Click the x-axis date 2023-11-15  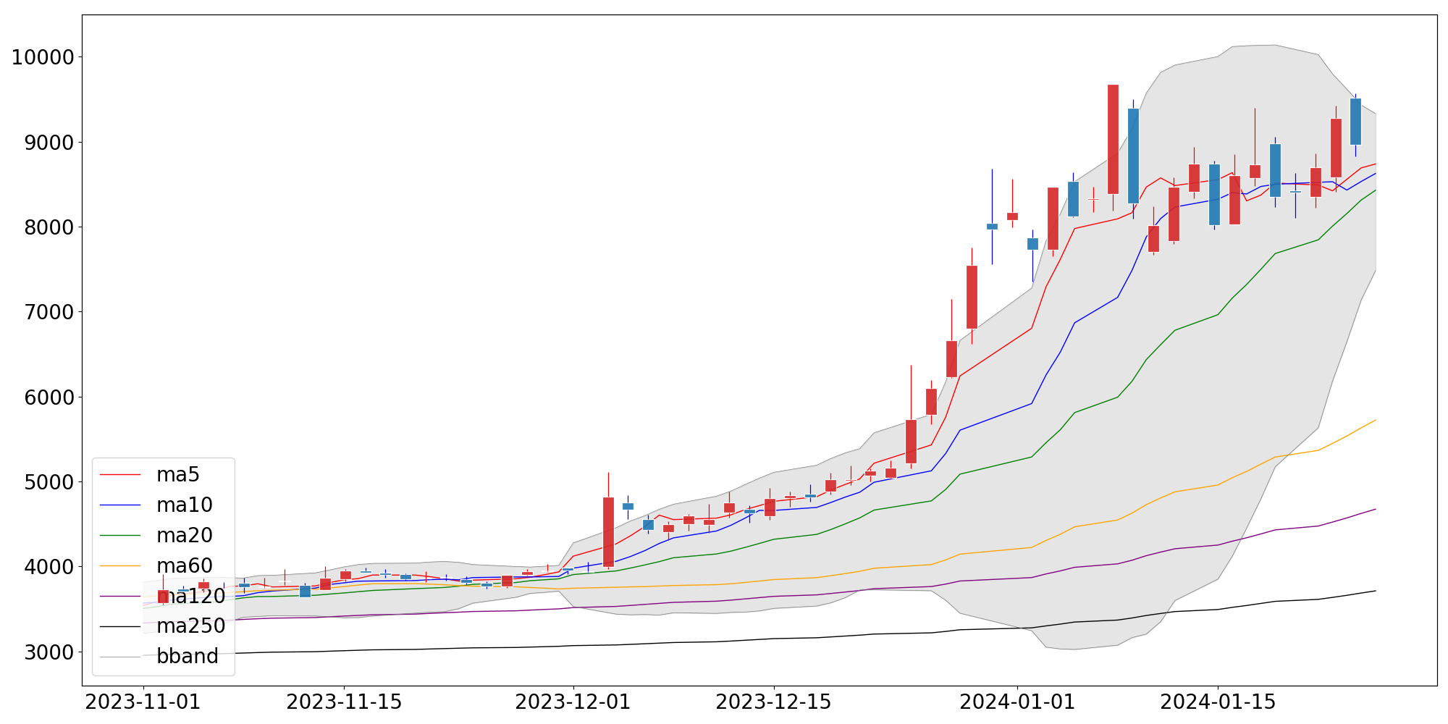[344, 703]
